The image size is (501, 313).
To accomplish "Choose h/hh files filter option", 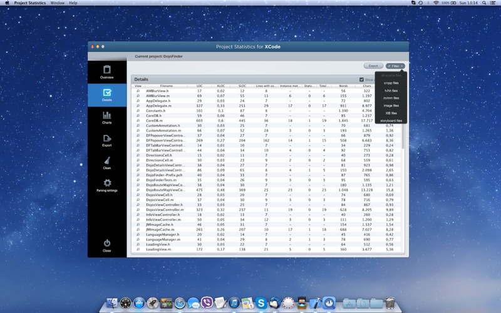I will [391, 91].
